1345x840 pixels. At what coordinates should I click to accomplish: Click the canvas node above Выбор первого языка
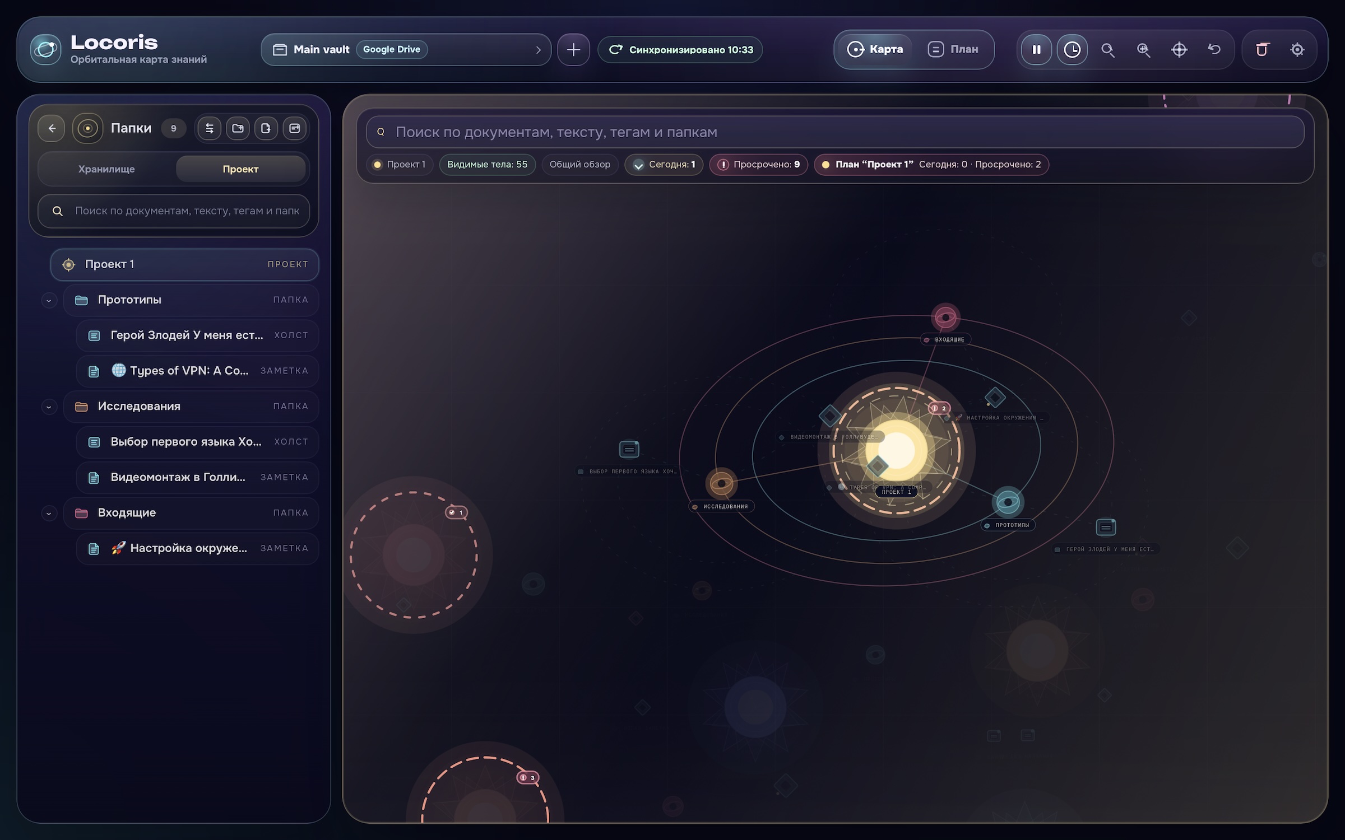click(x=629, y=449)
